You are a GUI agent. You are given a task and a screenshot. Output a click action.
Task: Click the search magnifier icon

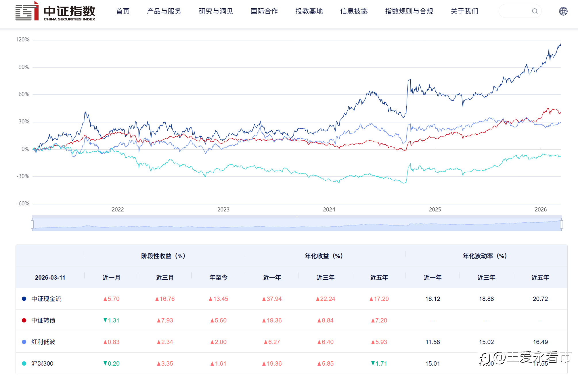535,11
